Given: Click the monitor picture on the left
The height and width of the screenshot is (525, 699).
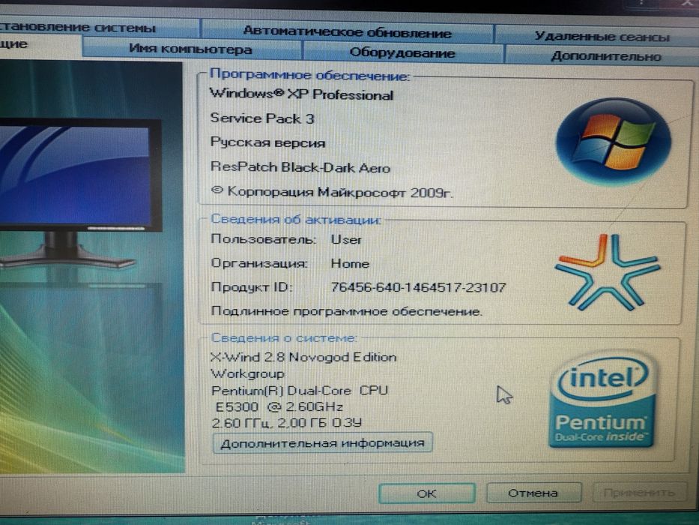Looking at the screenshot, I should (x=80, y=193).
